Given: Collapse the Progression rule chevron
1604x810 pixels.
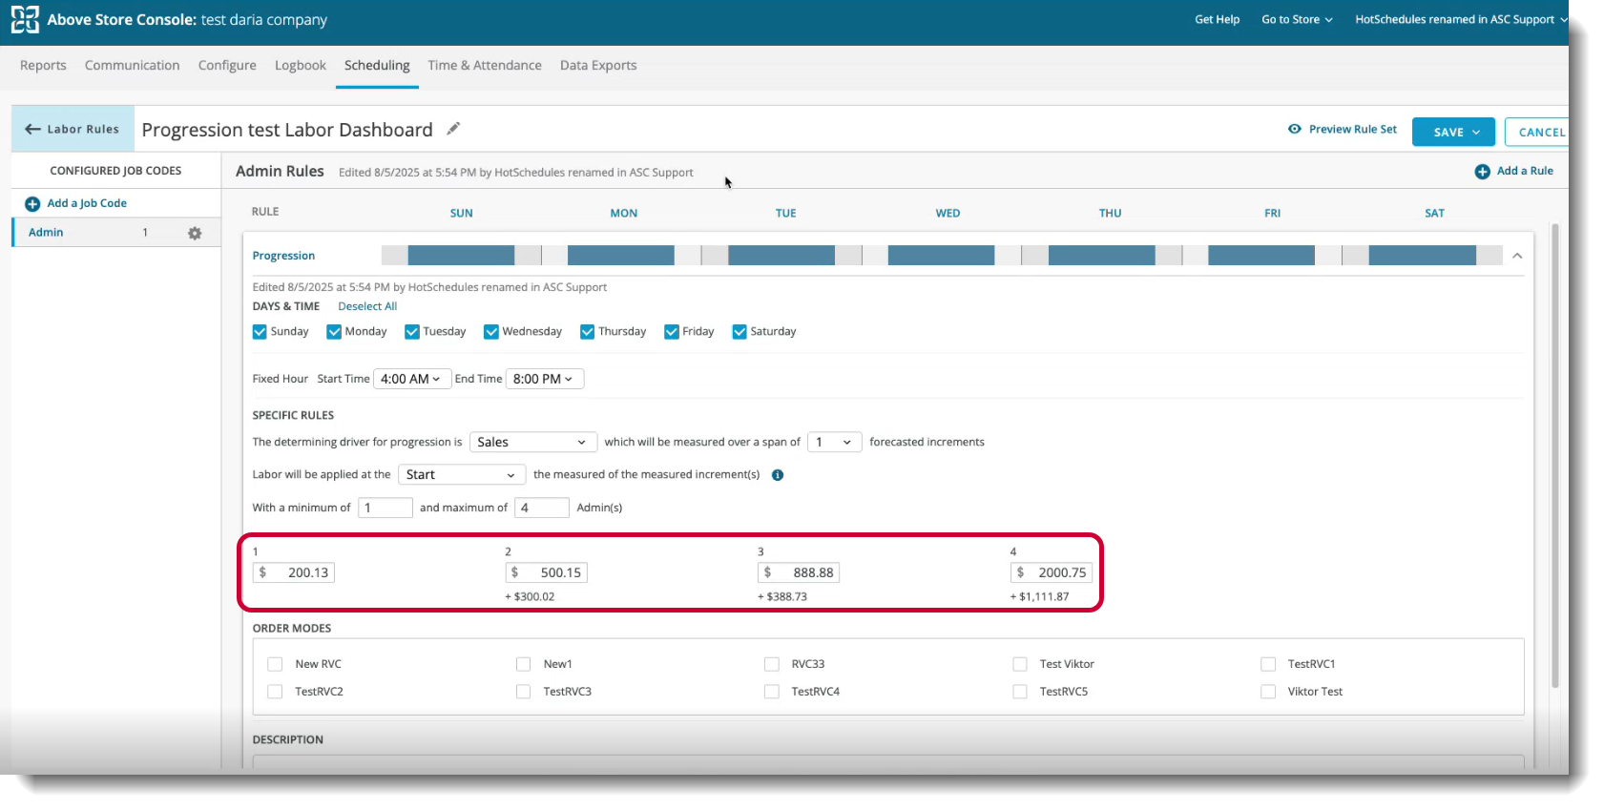Looking at the screenshot, I should coord(1517,256).
